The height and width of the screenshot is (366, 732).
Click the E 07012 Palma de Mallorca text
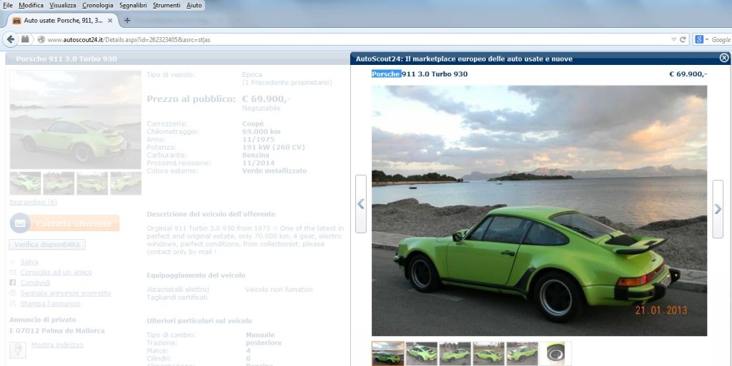[57, 331]
